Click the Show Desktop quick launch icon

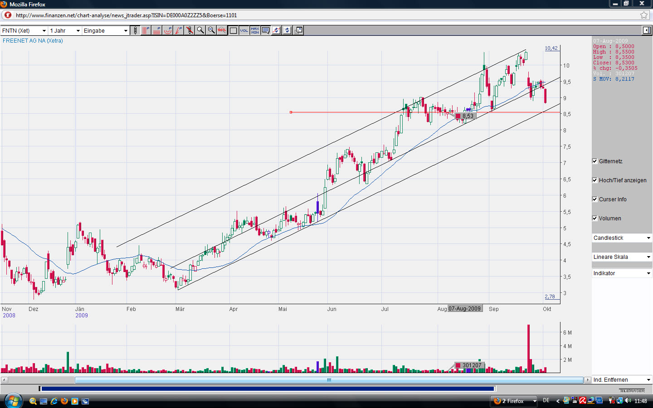tap(44, 401)
